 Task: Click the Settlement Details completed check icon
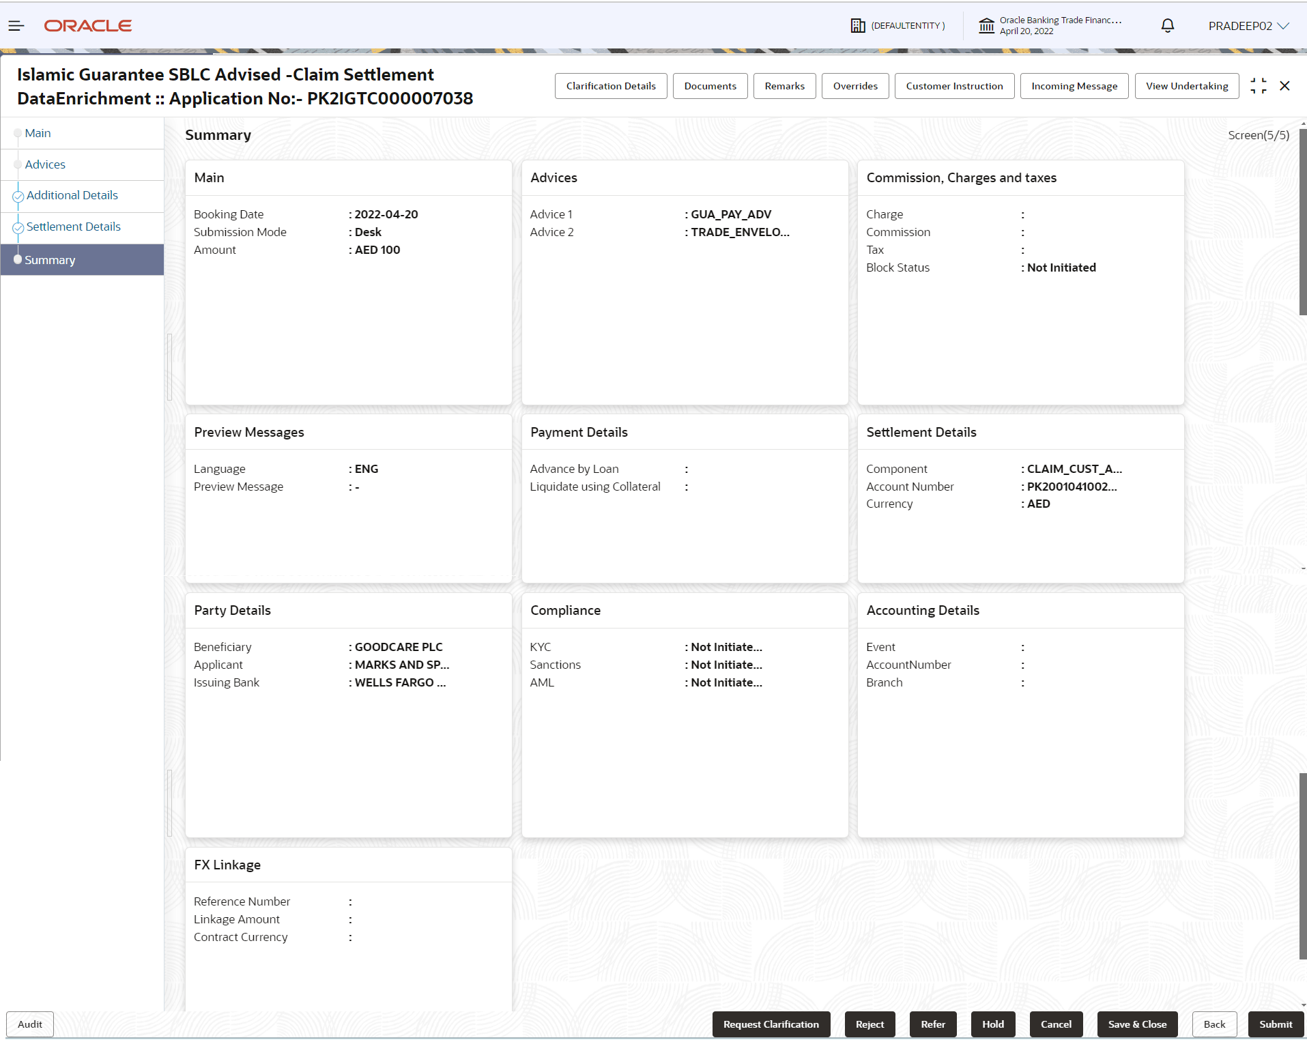(x=18, y=228)
